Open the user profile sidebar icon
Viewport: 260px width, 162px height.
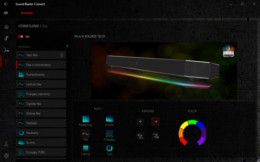[x=6, y=144]
